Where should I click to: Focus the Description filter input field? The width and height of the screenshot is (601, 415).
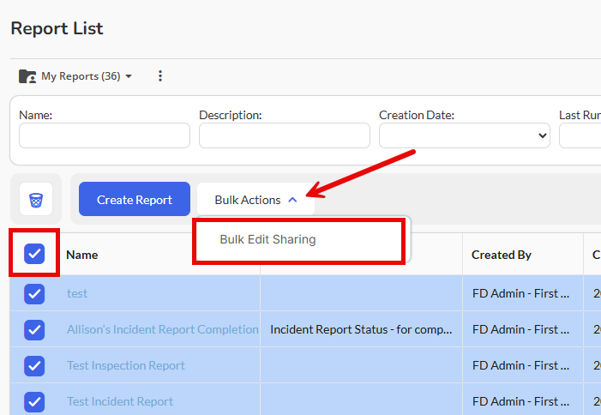coord(285,135)
